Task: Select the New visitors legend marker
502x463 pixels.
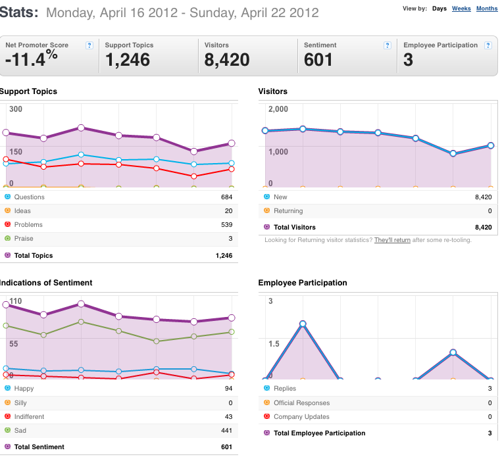Action: 266,197
